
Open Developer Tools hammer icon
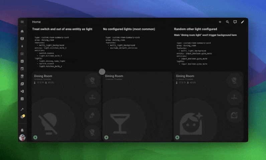22,109
